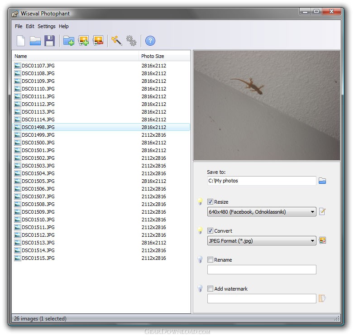Expand the 640x480 resize preset dropdown
354x335 pixels.
pos(262,212)
